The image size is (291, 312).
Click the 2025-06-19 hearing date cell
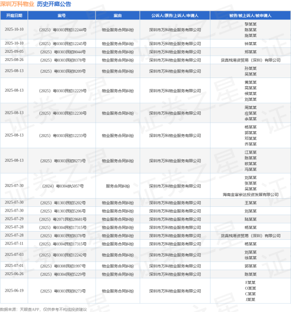[14, 291]
